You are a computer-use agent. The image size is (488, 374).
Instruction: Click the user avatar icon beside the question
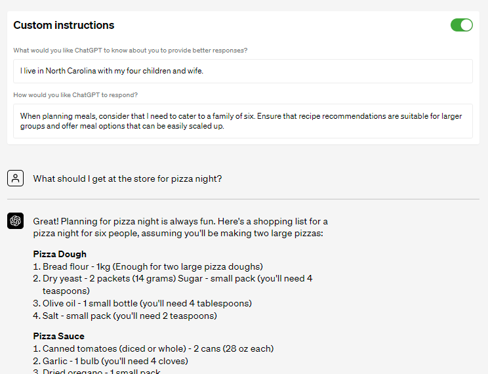tap(16, 178)
